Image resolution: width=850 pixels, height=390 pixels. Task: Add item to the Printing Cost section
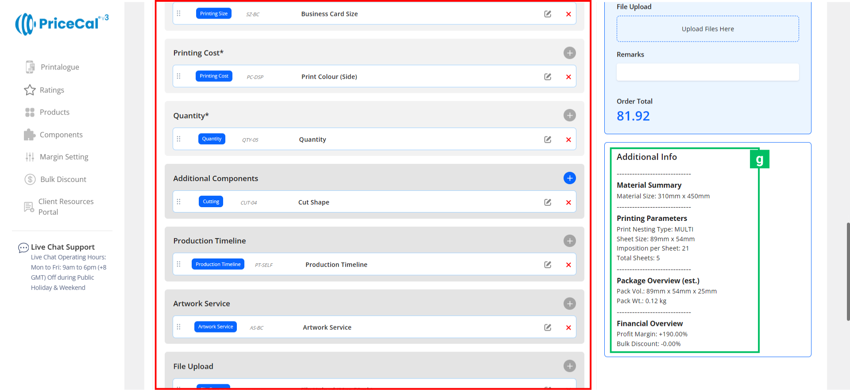point(569,53)
